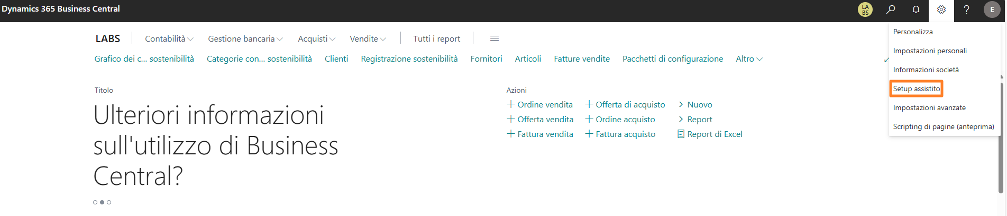Image resolution: width=1007 pixels, height=216 pixels.
Task: Create a new Ordine vendita
Action: [x=540, y=105]
